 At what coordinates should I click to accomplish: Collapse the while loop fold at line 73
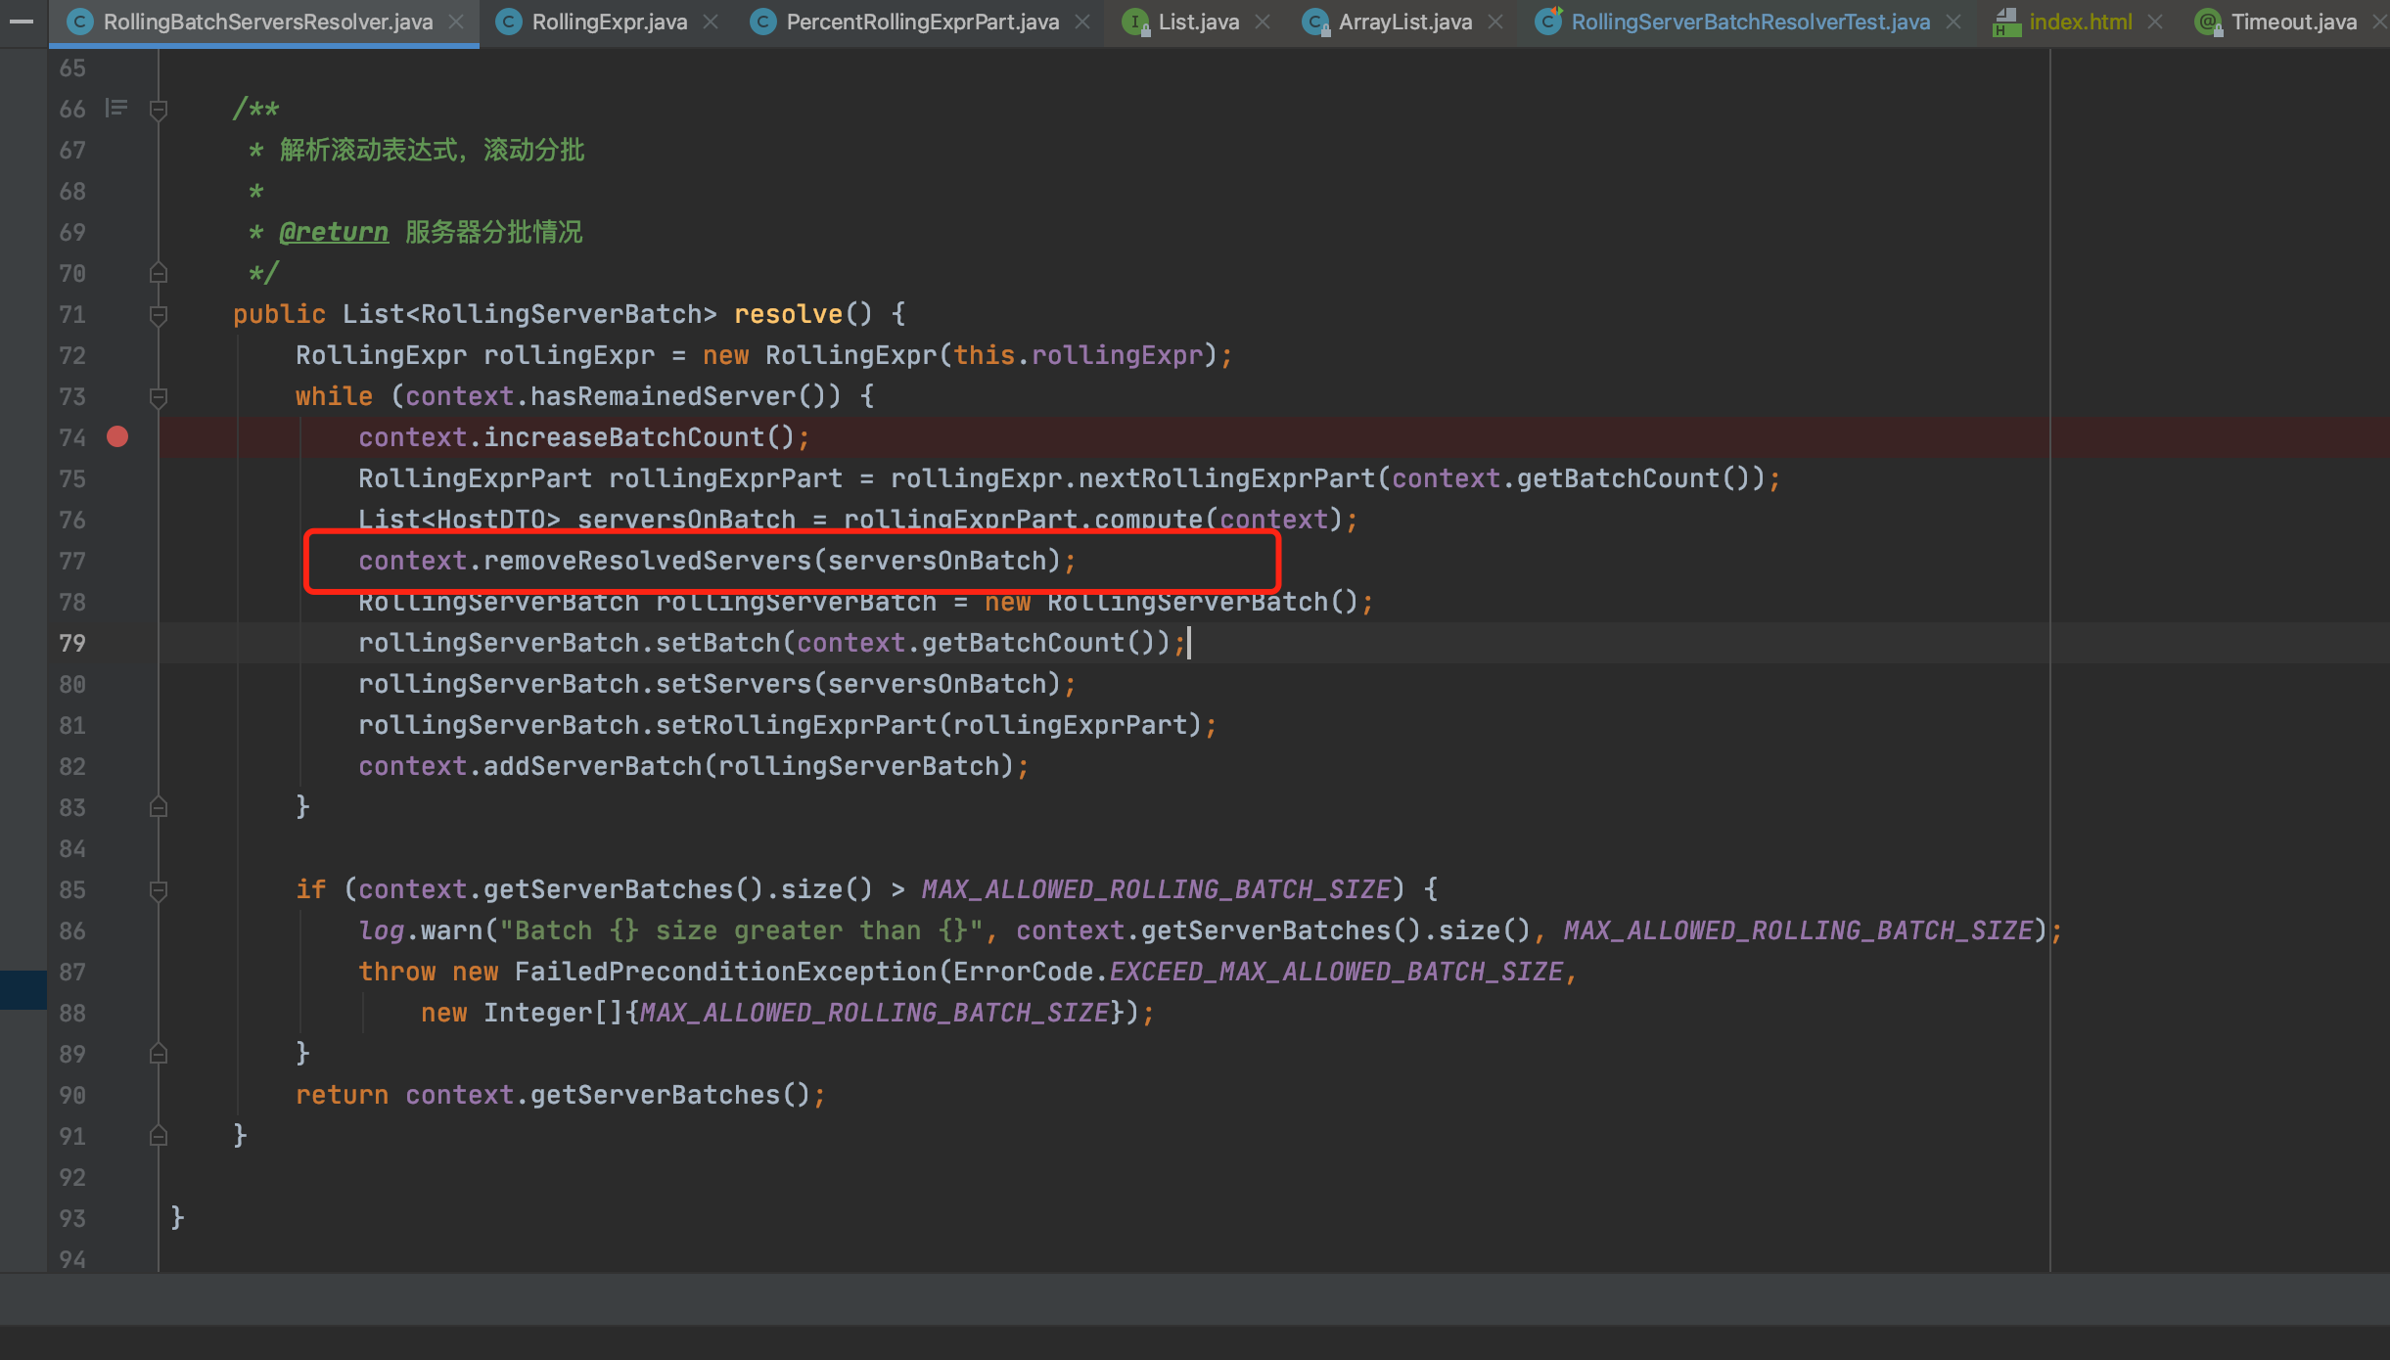[x=159, y=396]
